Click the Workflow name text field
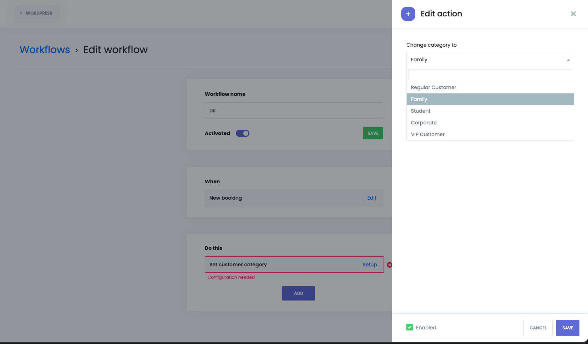 [294, 111]
